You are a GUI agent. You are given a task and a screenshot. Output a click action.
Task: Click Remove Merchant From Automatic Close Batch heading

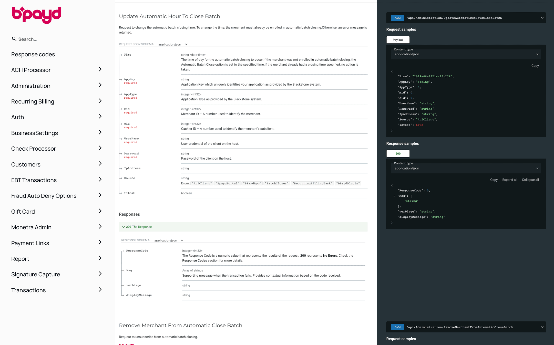point(180,326)
